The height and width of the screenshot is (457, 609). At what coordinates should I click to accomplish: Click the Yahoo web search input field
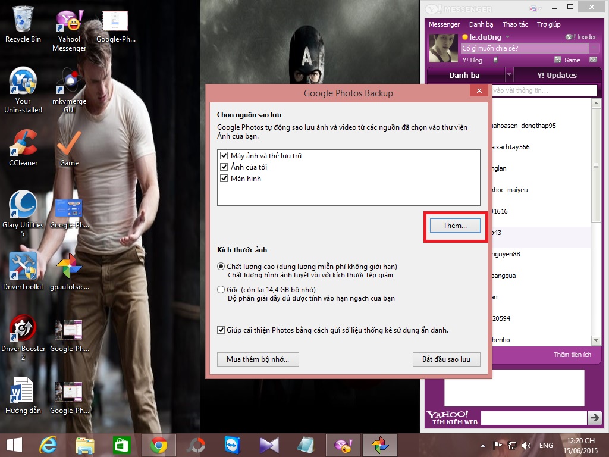533,418
